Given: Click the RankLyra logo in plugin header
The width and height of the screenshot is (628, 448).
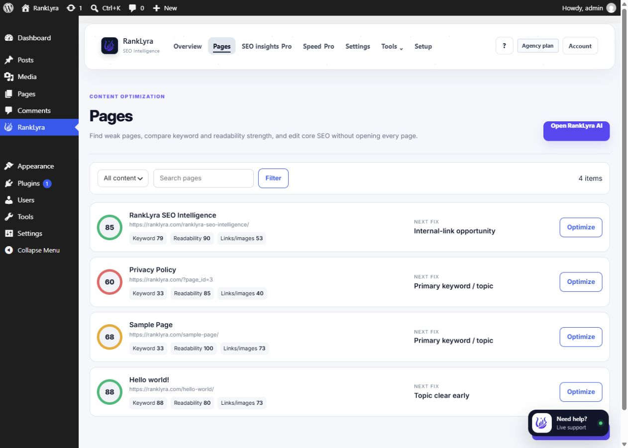Looking at the screenshot, I should (109, 45).
